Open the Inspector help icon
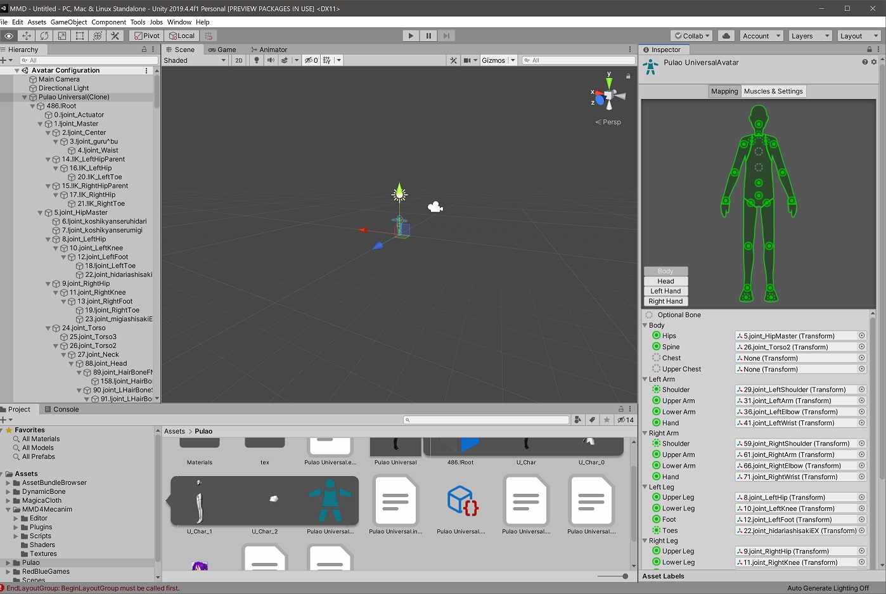886x594 pixels. coord(864,62)
